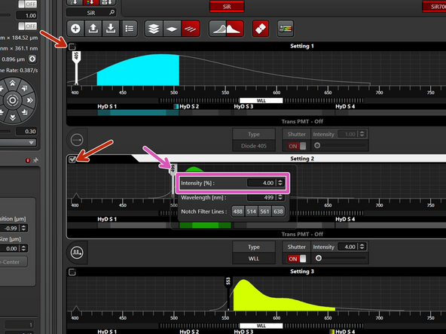Click the Intensity [%] popup stepper arrows
This screenshot has width=446, height=334.
coord(280,183)
